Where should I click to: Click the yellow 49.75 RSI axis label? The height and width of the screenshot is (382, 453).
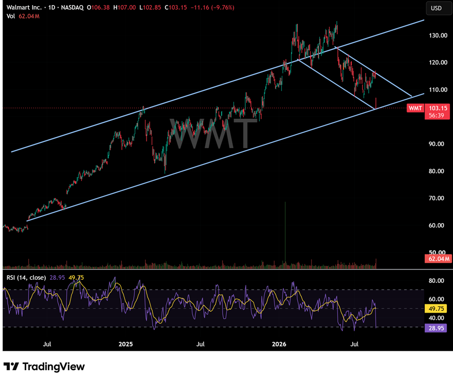tap(436, 308)
